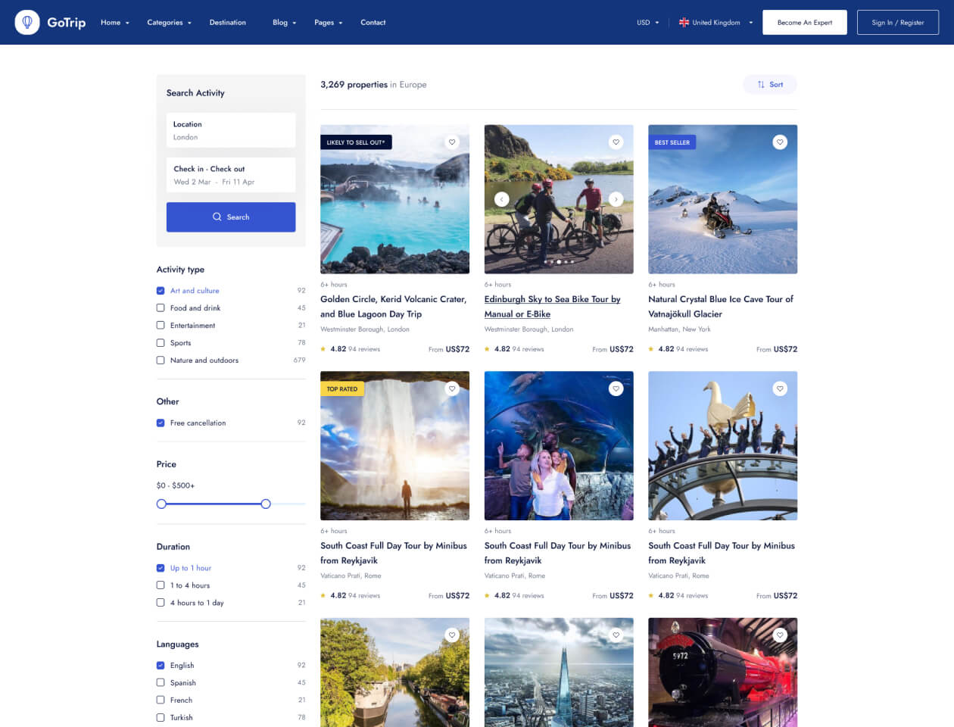Favorite the Golden Circle Blue Lagoon trip
This screenshot has height=727, width=954.
[x=452, y=142]
